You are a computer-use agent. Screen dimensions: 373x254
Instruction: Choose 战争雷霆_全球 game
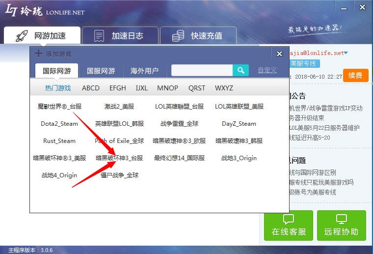(x=179, y=124)
